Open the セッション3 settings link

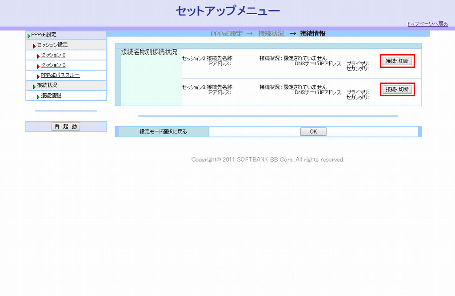[x=53, y=65]
